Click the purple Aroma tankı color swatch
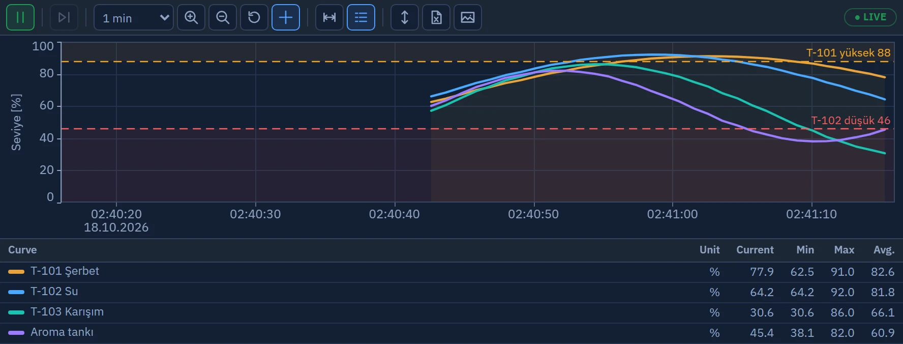This screenshot has width=903, height=344. point(16,333)
